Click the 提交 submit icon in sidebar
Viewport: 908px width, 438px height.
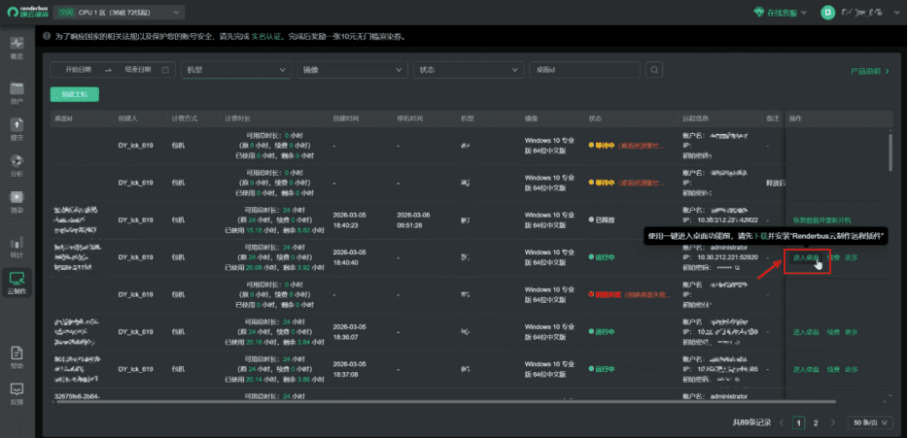point(17,127)
